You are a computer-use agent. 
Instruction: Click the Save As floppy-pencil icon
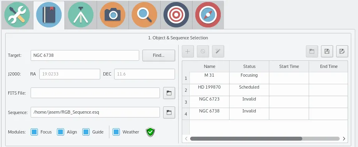(342, 51)
